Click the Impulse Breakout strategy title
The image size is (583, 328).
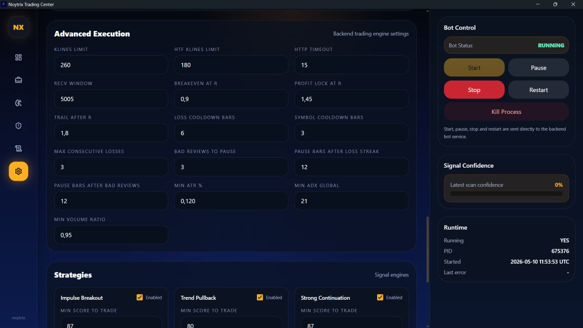pyautogui.click(x=82, y=298)
